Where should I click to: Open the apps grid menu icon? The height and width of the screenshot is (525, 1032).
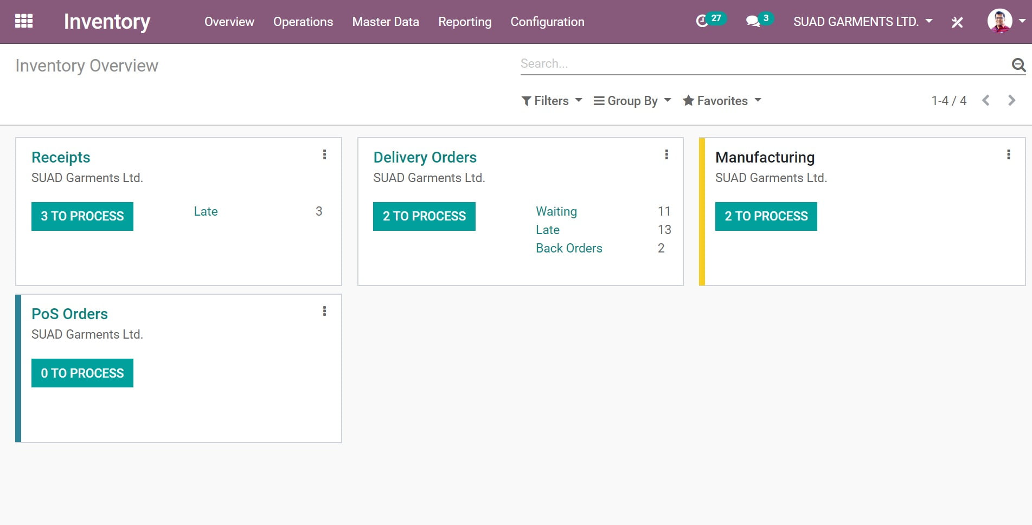pyautogui.click(x=24, y=21)
